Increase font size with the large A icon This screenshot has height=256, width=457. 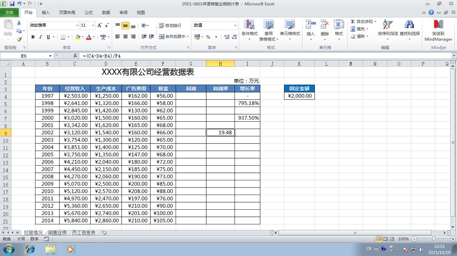(100, 25)
